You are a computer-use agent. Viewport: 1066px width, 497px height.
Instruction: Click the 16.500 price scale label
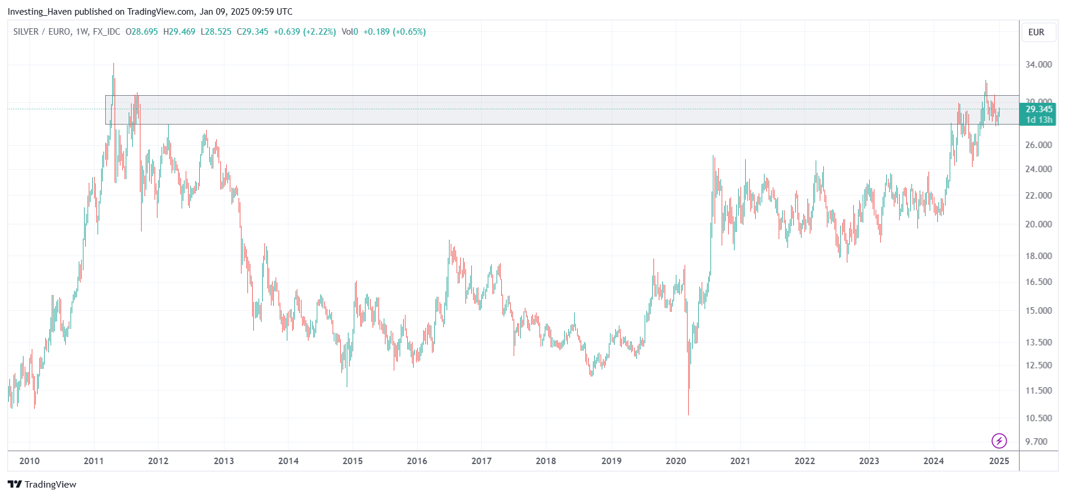click(1038, 282)
